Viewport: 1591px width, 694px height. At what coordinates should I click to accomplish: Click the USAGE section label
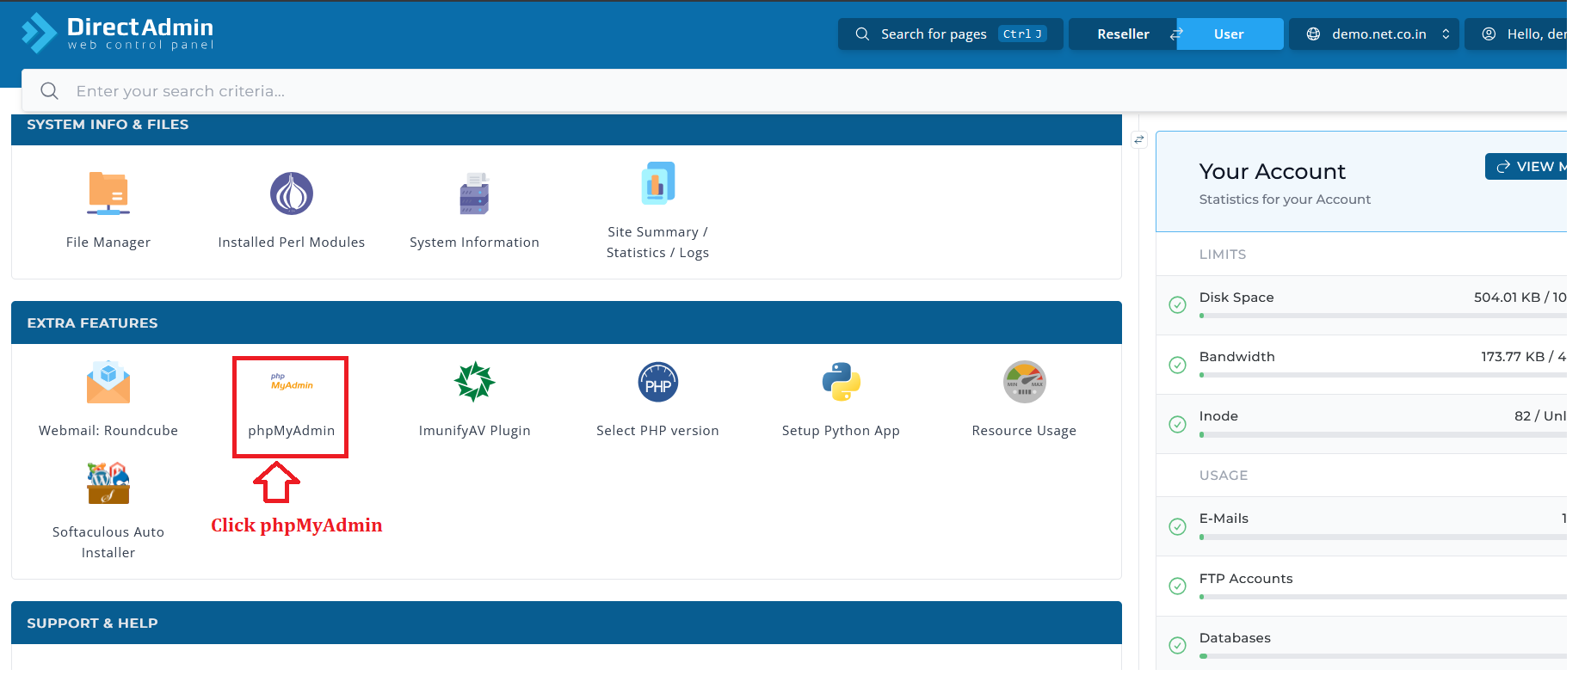coord(1224,476)
